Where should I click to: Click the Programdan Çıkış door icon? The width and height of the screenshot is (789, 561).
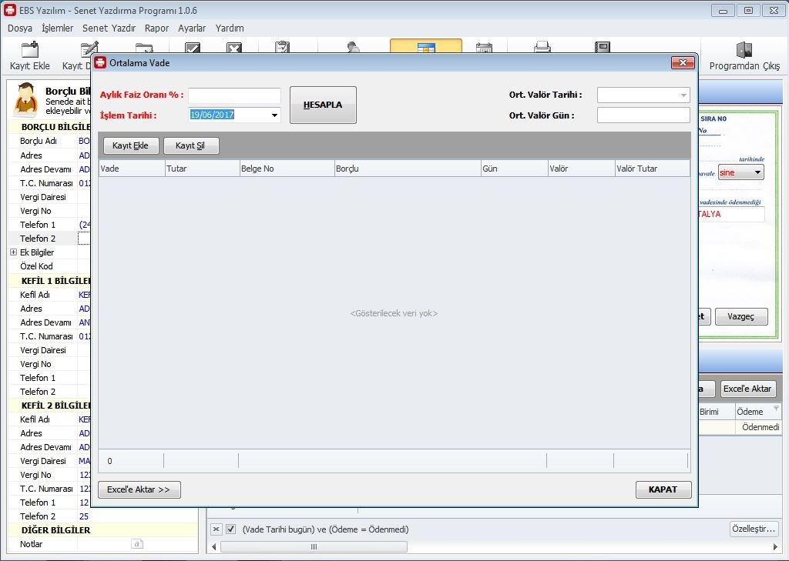[744, 51]
